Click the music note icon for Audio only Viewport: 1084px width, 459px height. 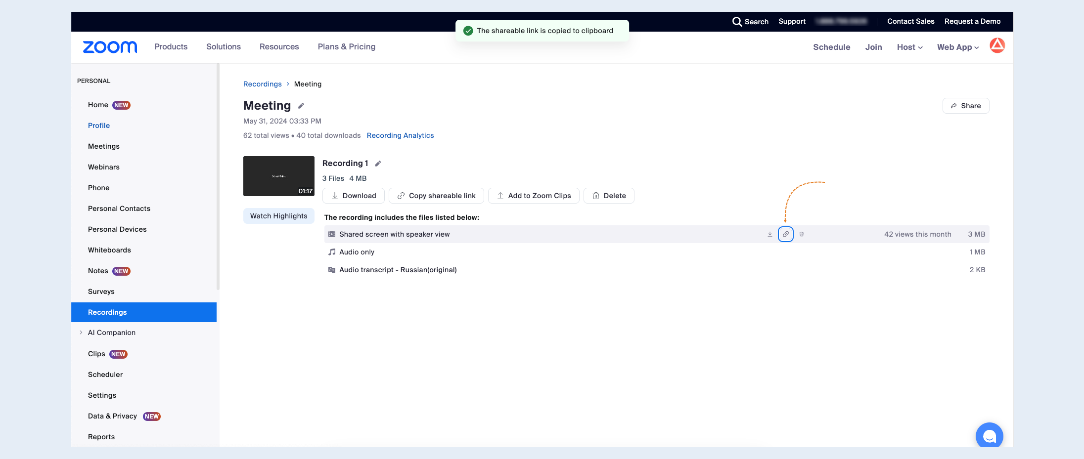pos(332,252)
